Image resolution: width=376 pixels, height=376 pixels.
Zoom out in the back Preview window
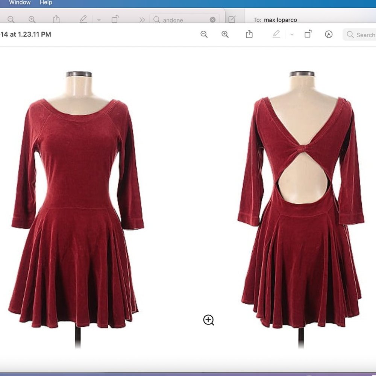[11, 19]
